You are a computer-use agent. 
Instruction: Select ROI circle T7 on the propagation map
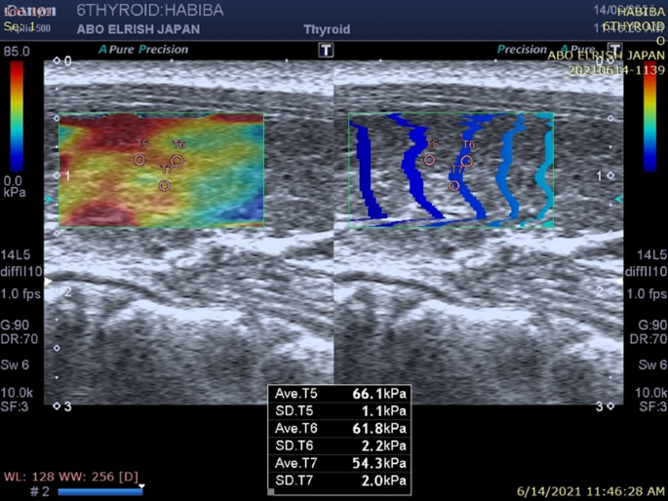coord(454,185)
